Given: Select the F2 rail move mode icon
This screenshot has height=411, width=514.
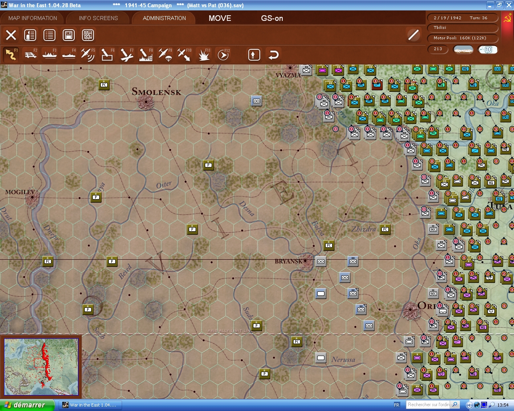Looking at the screenshot, I should [x=30, y=55].
